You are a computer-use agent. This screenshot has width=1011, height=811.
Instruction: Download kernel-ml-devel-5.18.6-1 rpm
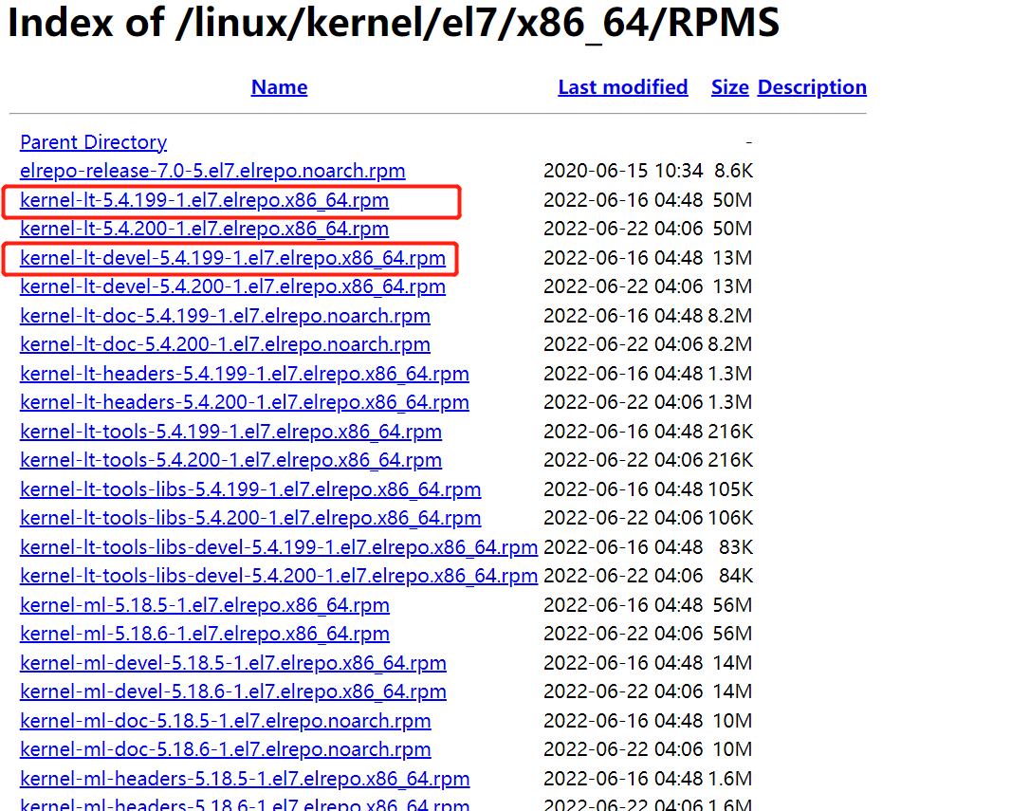pyautogui.click(x=232, y=691)
